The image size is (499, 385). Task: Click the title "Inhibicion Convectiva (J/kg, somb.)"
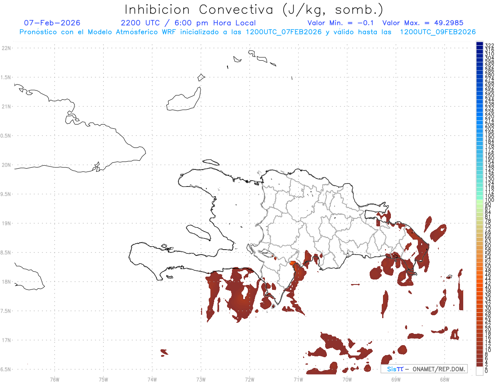click(254, 10)
